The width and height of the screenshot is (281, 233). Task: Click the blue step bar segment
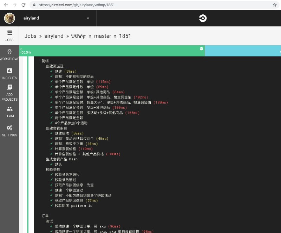click(242, 51)
